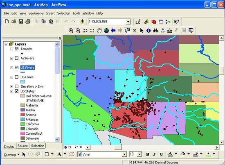Viewport: 225px width, 165px height.
Task: Turn on the US Lakes layer
Action: [17, 77]
